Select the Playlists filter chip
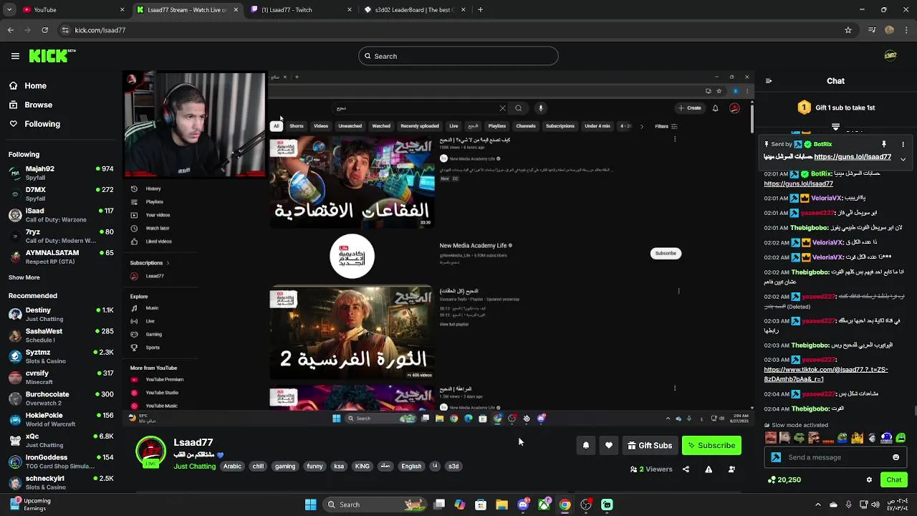Viewport: 917px width, 516px height. 497,126
